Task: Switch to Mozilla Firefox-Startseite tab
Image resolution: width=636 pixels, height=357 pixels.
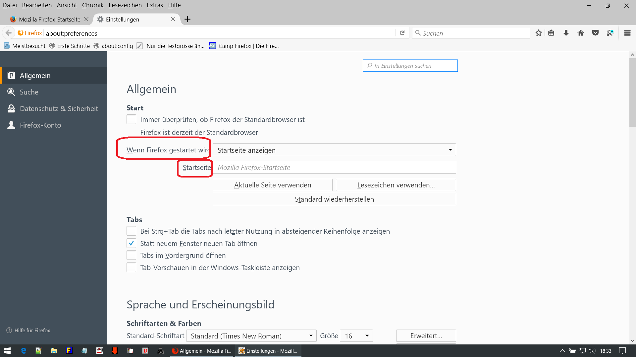Action: click(x=50, y=19)
